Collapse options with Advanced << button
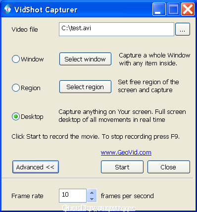 coord(36,167)
